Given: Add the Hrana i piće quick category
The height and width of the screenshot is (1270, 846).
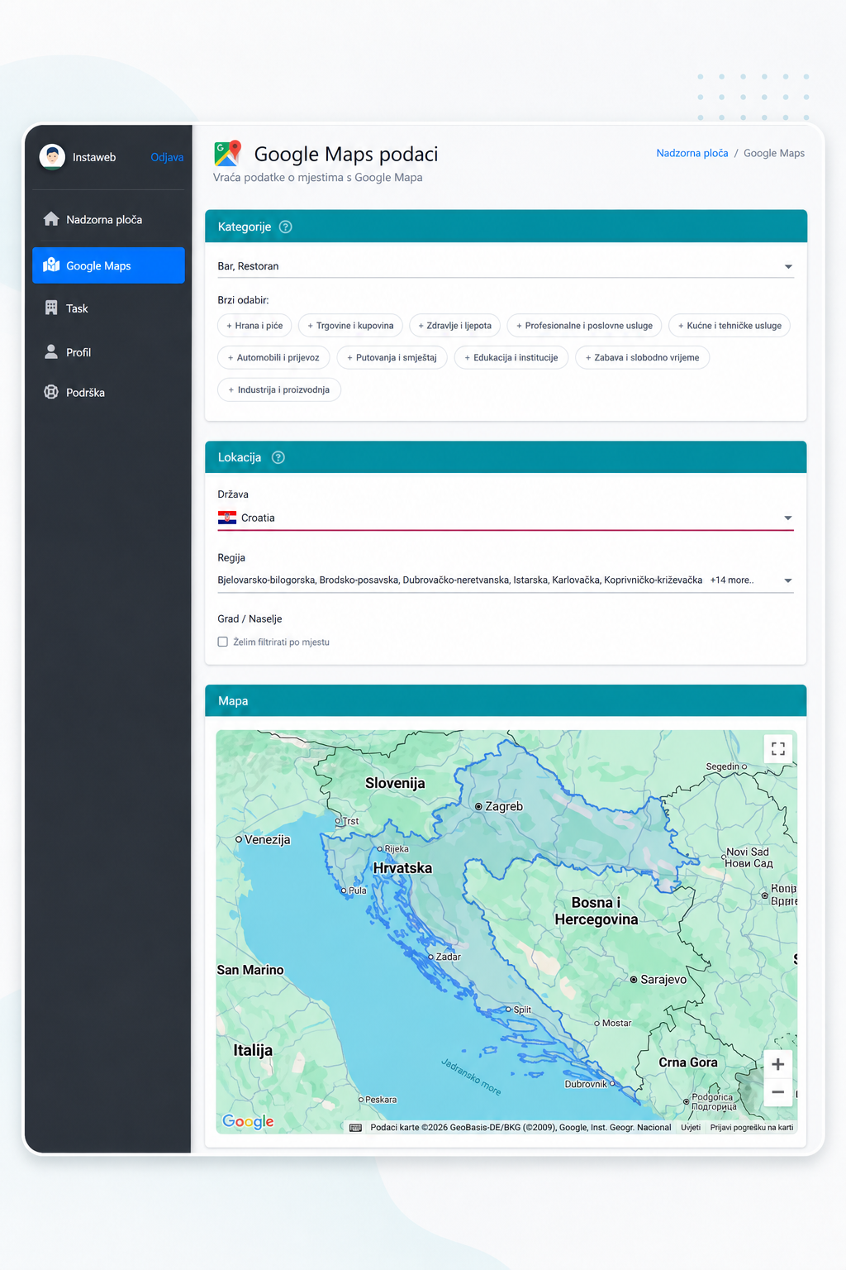Looking at the screenshot, I should (x=254, y=326).
